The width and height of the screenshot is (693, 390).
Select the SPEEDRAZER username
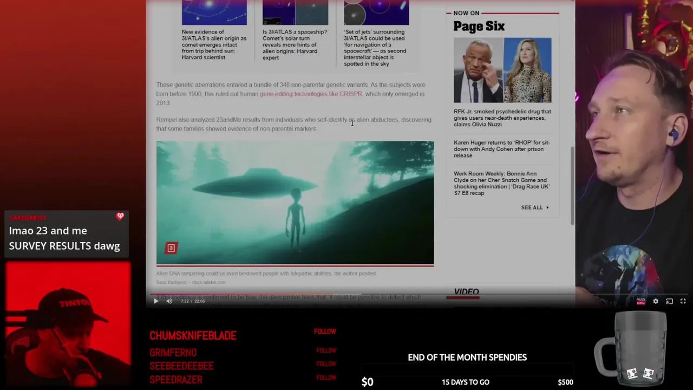pos(176,380)
